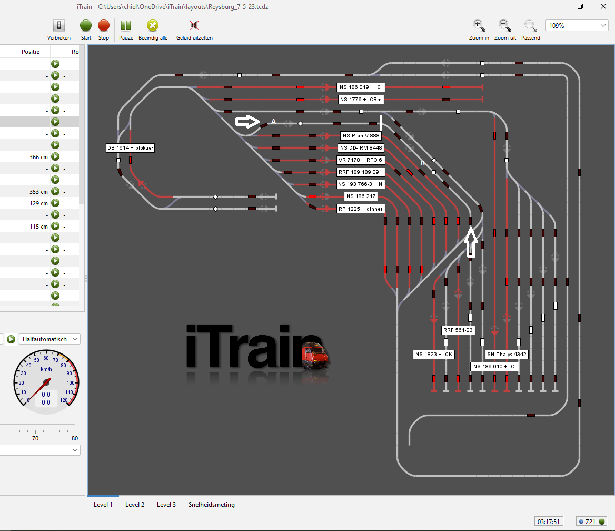
Task: Open the Halfautomatisch mode dropdown
Action: (x=50, y=339)
